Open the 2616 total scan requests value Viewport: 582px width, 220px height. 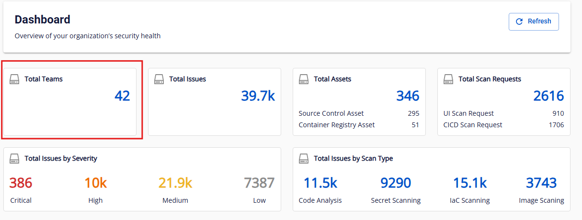548,96
